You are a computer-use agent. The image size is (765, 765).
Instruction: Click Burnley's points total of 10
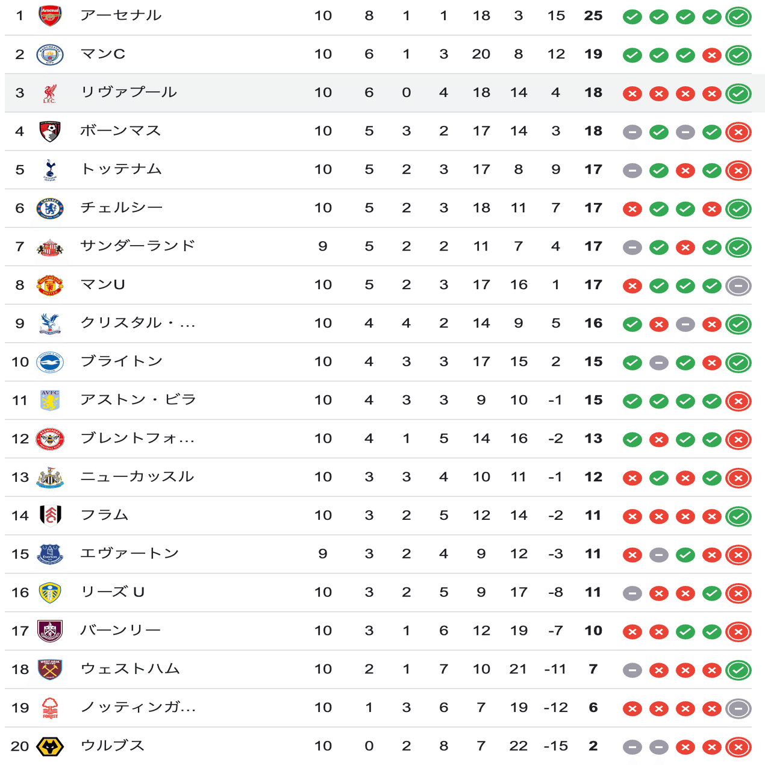click(x=593, y=631)
